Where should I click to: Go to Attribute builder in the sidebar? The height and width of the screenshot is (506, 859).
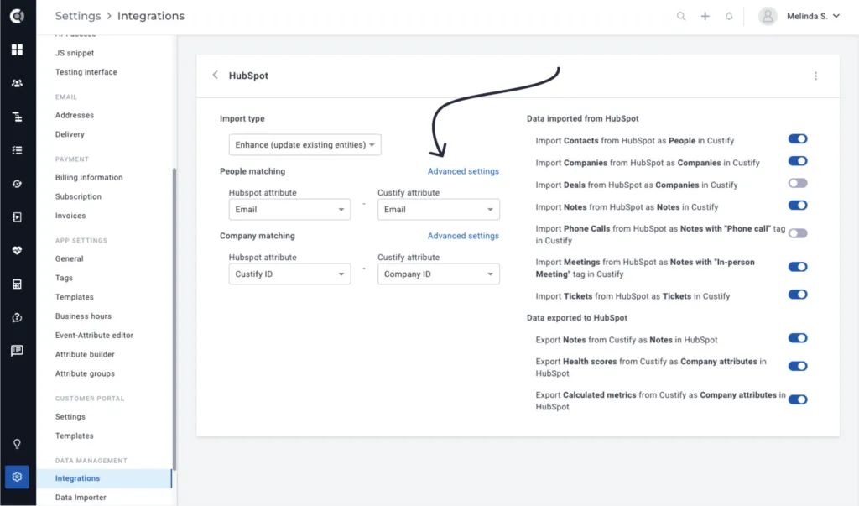[85, 355]
